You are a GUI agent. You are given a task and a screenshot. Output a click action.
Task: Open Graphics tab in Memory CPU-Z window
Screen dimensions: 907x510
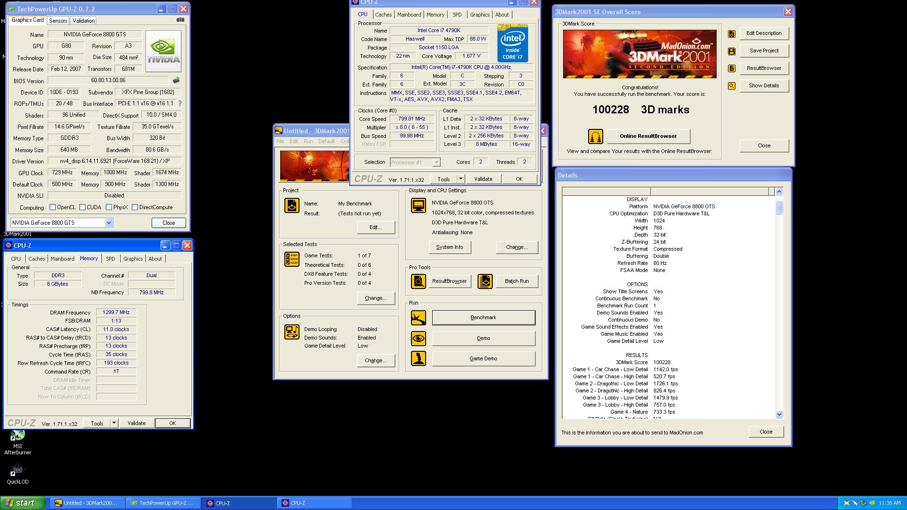click(x=133, y=259)
